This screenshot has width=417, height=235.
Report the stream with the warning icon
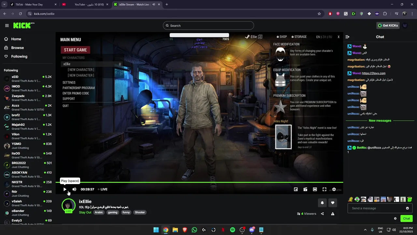[x=333, y=214]
